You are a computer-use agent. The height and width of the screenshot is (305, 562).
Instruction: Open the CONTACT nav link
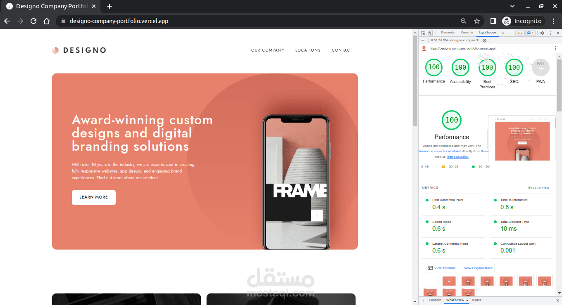tap(342, 50)
